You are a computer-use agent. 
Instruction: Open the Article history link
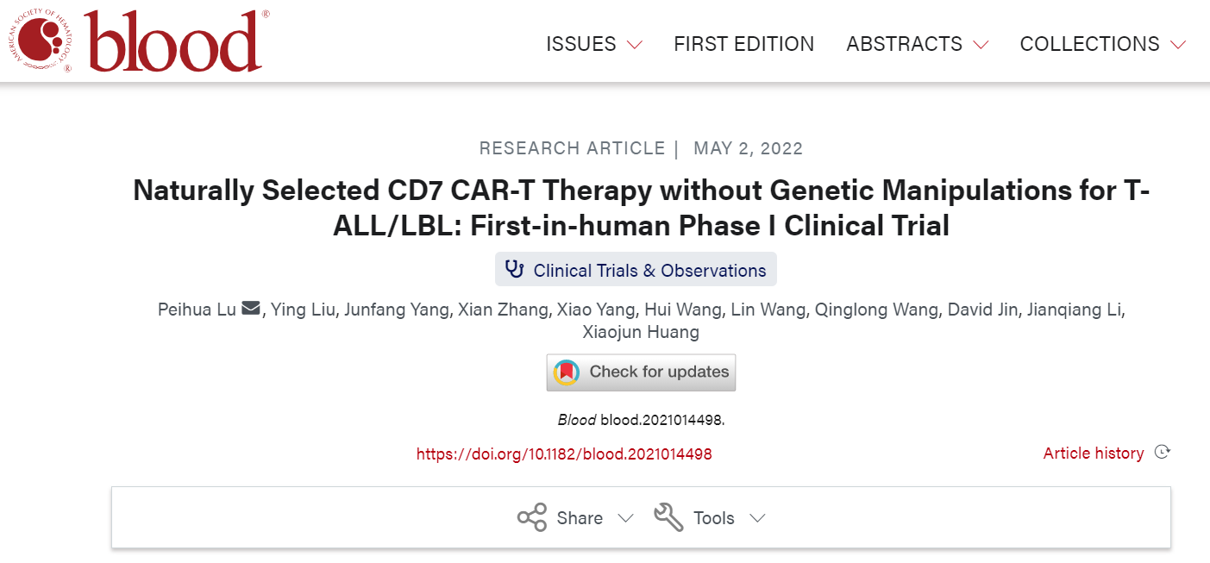click(1094, 453)
